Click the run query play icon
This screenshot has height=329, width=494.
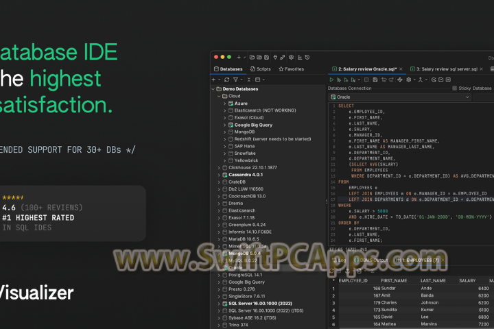332,80
